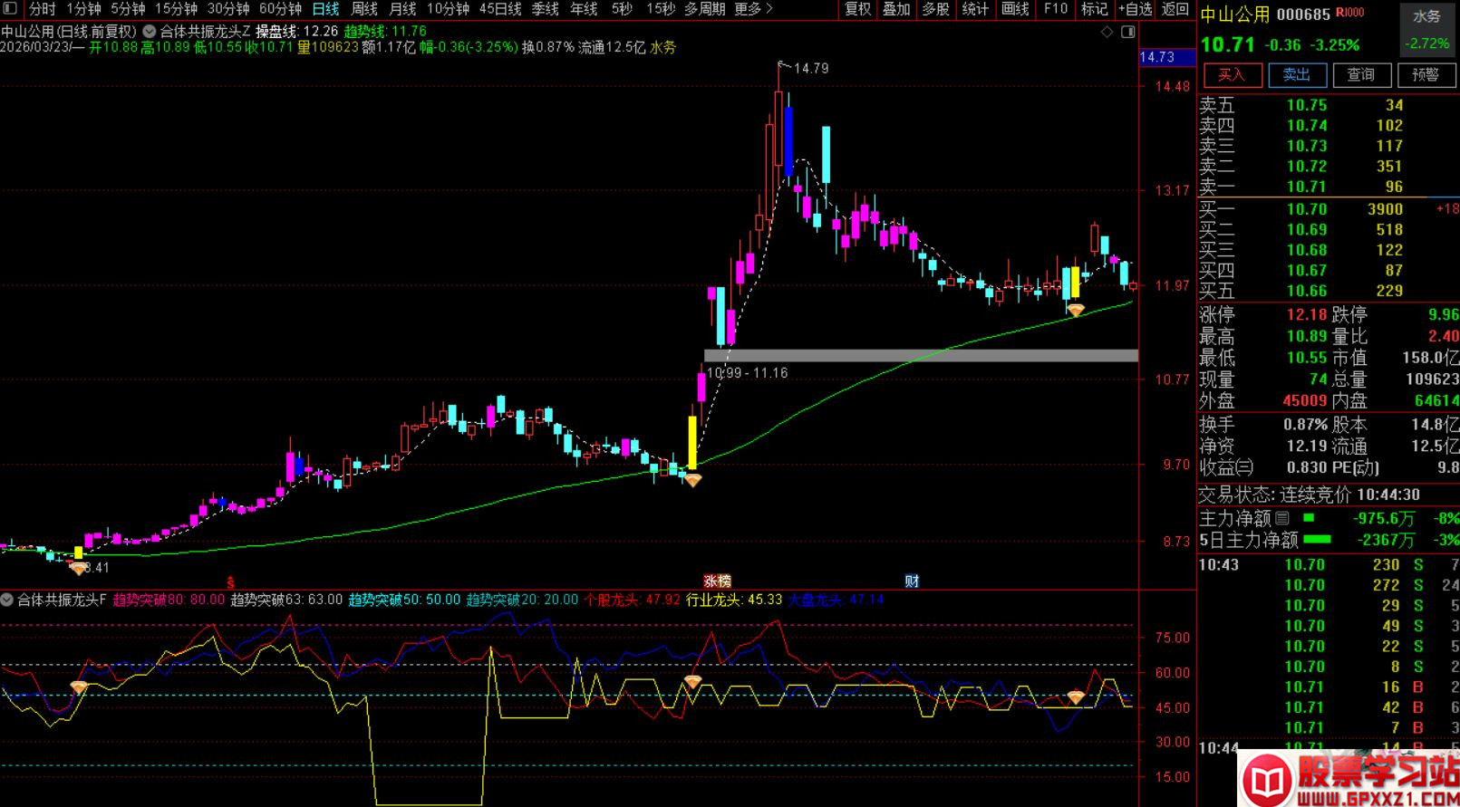Open the 复权 price adjustment option
Screen dimensions: 1460x807
click(x=857, y=8)
